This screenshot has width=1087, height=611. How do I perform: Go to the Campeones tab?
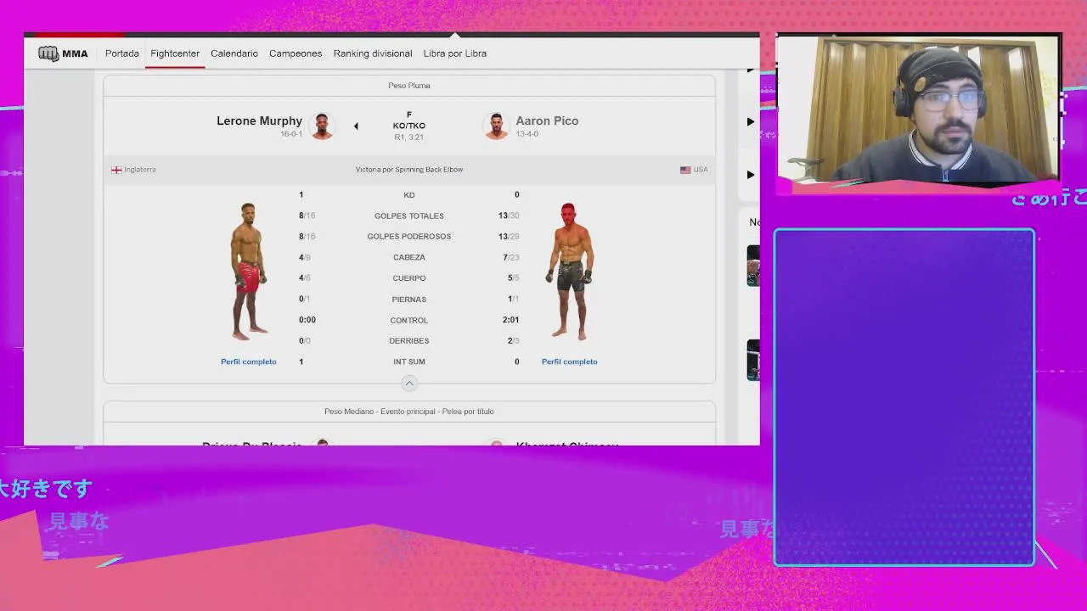pyautogui.click(x=296, y=53)
